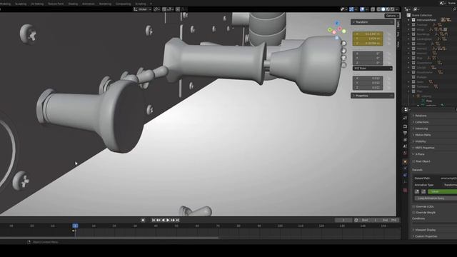Click the green Y axis navigation gizmo

[x=330, y=29]
